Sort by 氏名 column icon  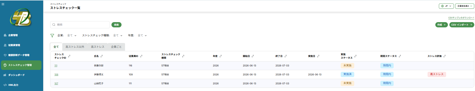click(102, 56)
